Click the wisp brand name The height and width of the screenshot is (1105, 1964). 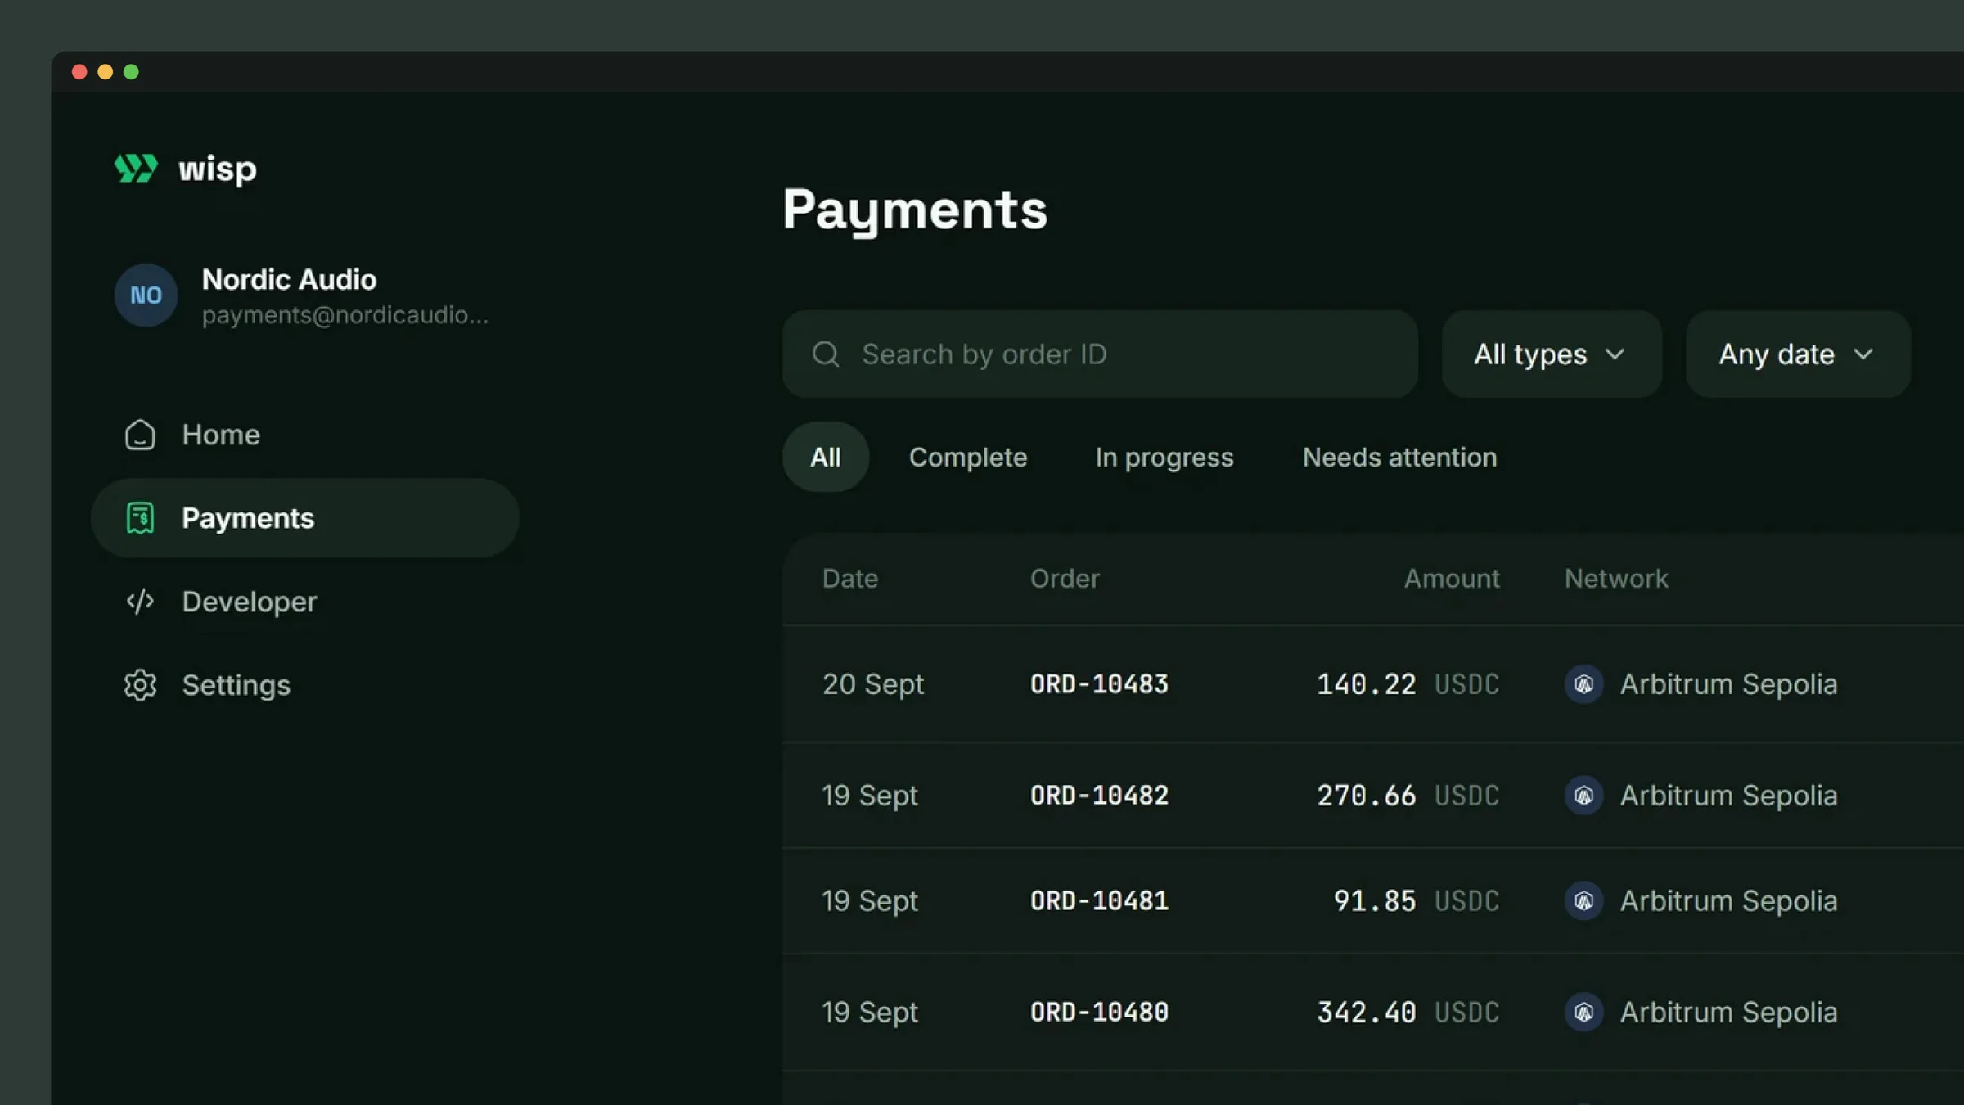(x=218, y=169)
